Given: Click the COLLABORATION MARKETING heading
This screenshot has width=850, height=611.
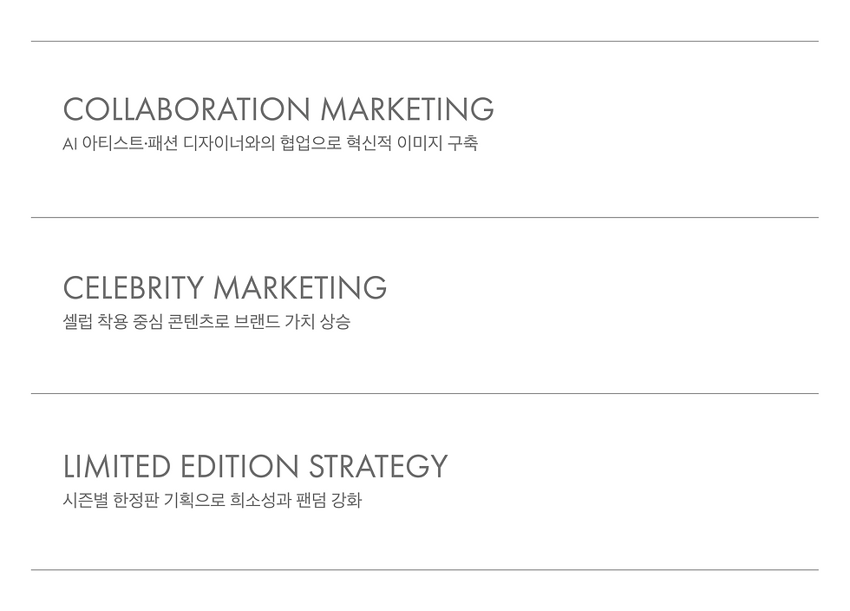Looking at the screenshot, I should coord(278,110).
